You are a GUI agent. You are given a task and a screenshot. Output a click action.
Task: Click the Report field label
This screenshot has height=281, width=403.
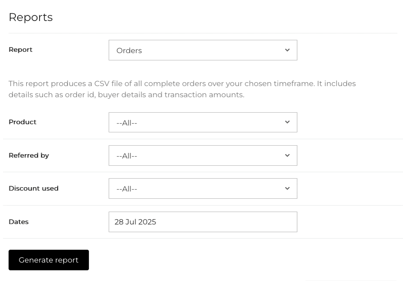pos(21,50)
